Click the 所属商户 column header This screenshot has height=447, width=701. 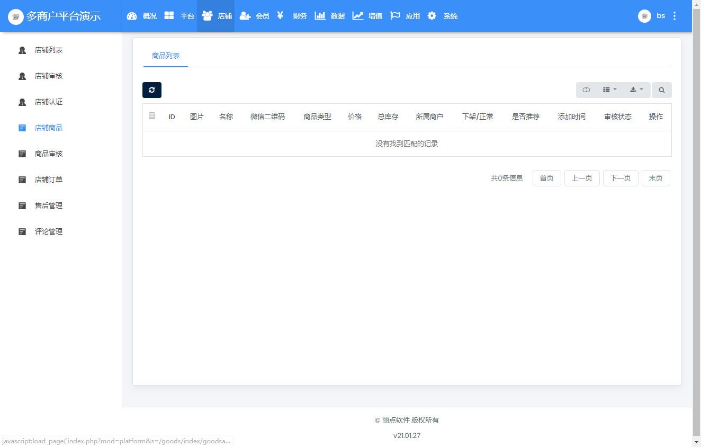pos(429,117)
